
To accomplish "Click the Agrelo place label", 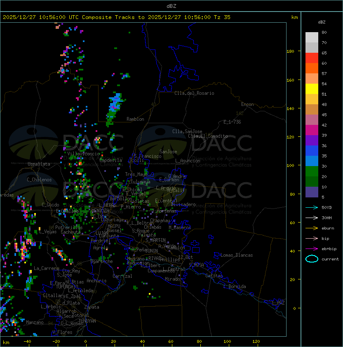I will 101,248.
